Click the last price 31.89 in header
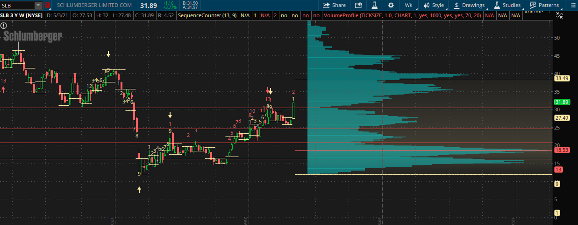The width and height of the screenshot is (578, 225). point(148,5)
